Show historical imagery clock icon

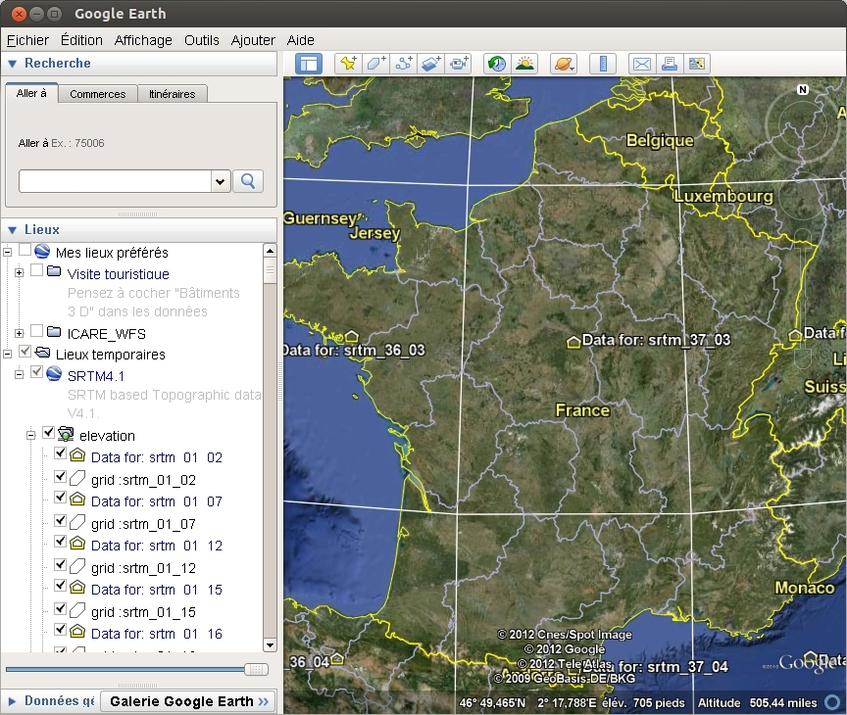[x=497, y=64]
